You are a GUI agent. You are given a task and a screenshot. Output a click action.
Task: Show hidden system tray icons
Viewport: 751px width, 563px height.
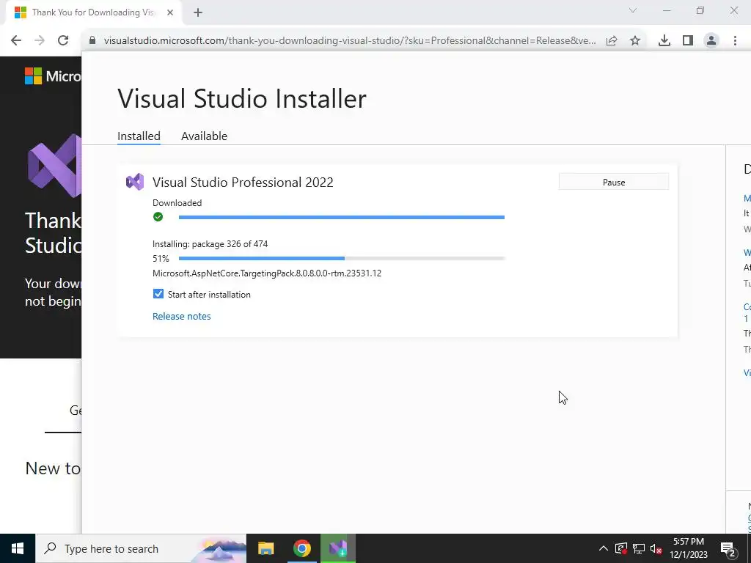pyautogui.click(x=603, y=548)
